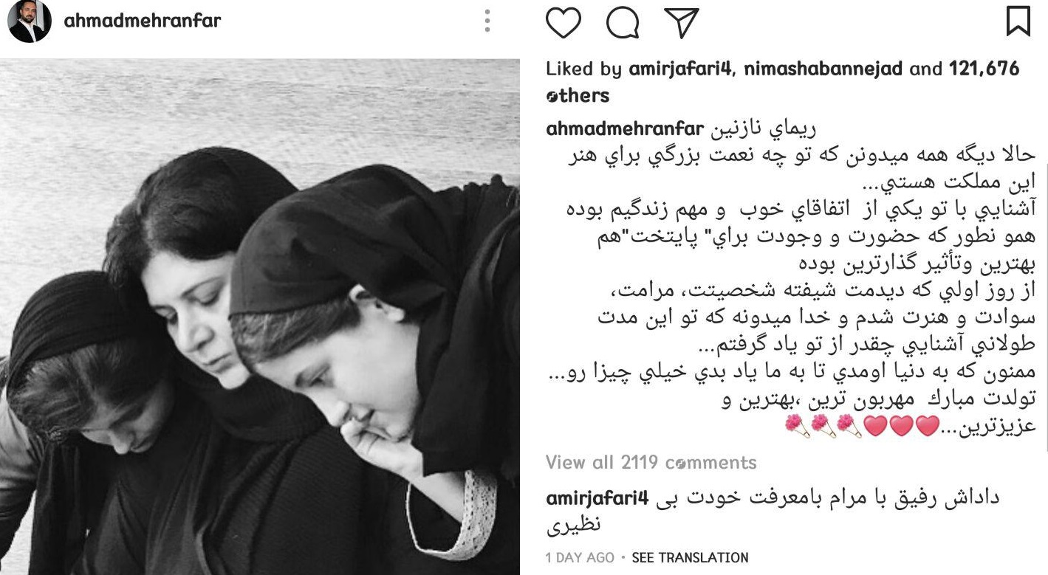Click amirjafari4's Persian comment text
This screenshot has height=575, width=1048.
pos(773,512)
